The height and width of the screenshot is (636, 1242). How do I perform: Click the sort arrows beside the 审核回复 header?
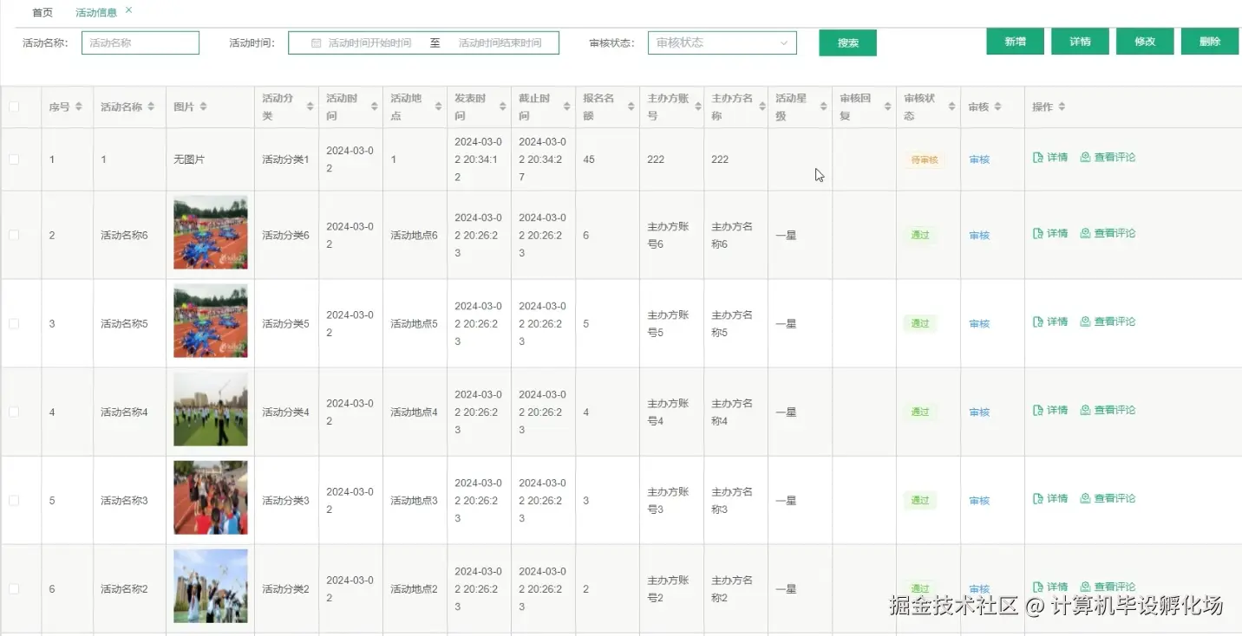click(x=888, y=107)
